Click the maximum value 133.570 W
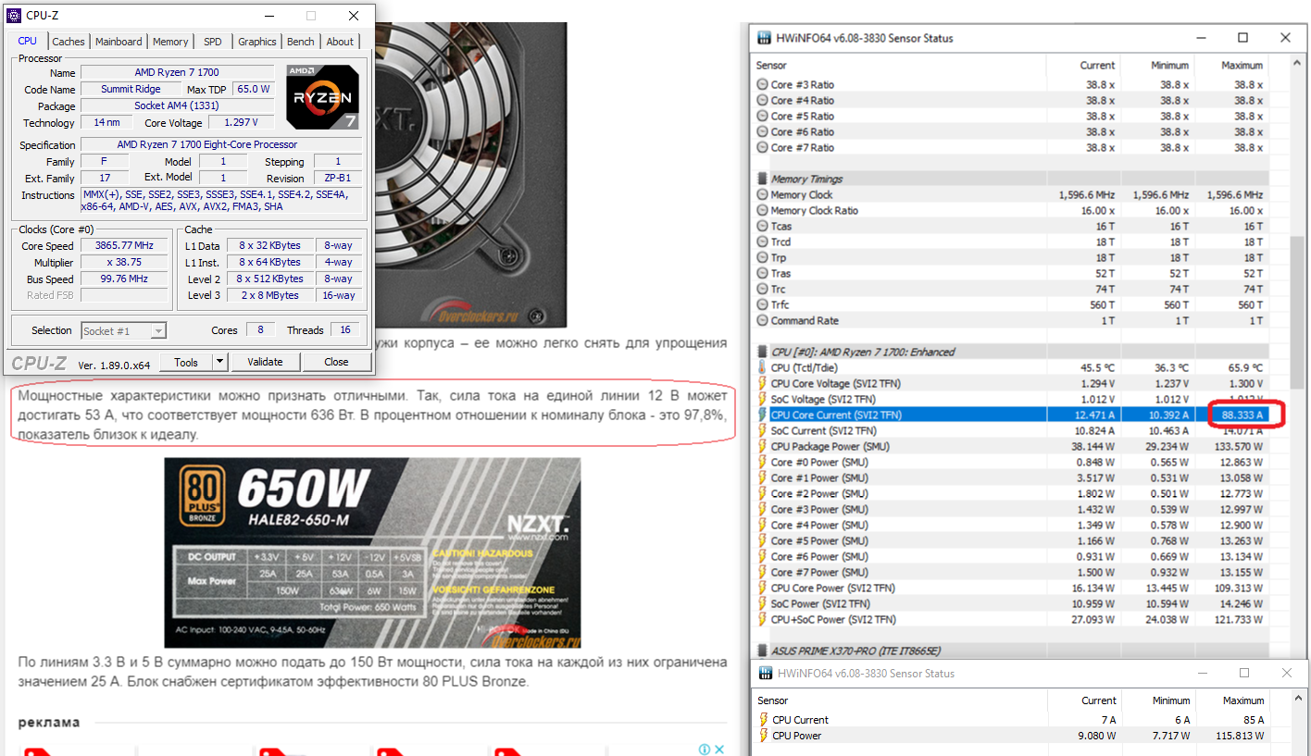Screen dimensions: 1311x756 tap(1236, 447)
